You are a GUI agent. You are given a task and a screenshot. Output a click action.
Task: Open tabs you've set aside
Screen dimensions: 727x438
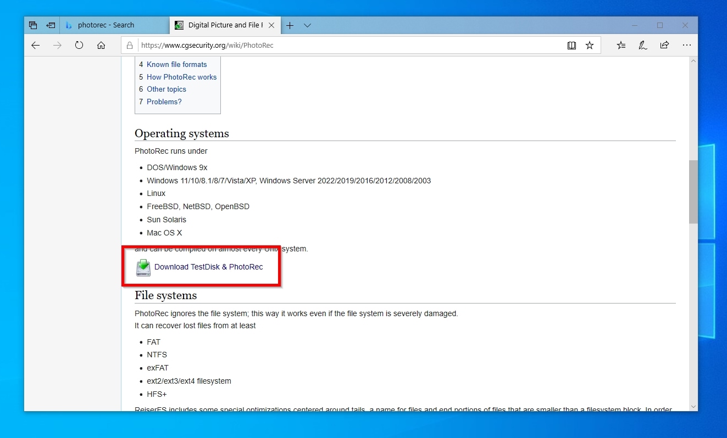point(33,25)
